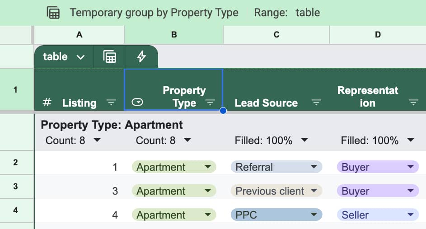Select row 3 header
Viewport: 426px width, 229px height.
point(16,186)
